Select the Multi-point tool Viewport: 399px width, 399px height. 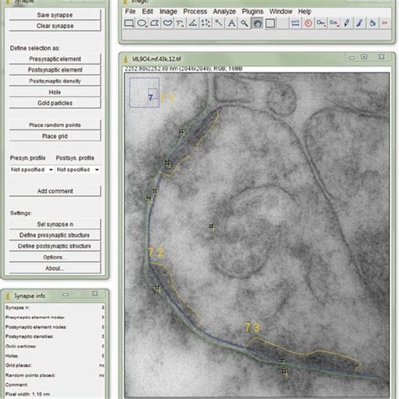[x=205, y=24]
